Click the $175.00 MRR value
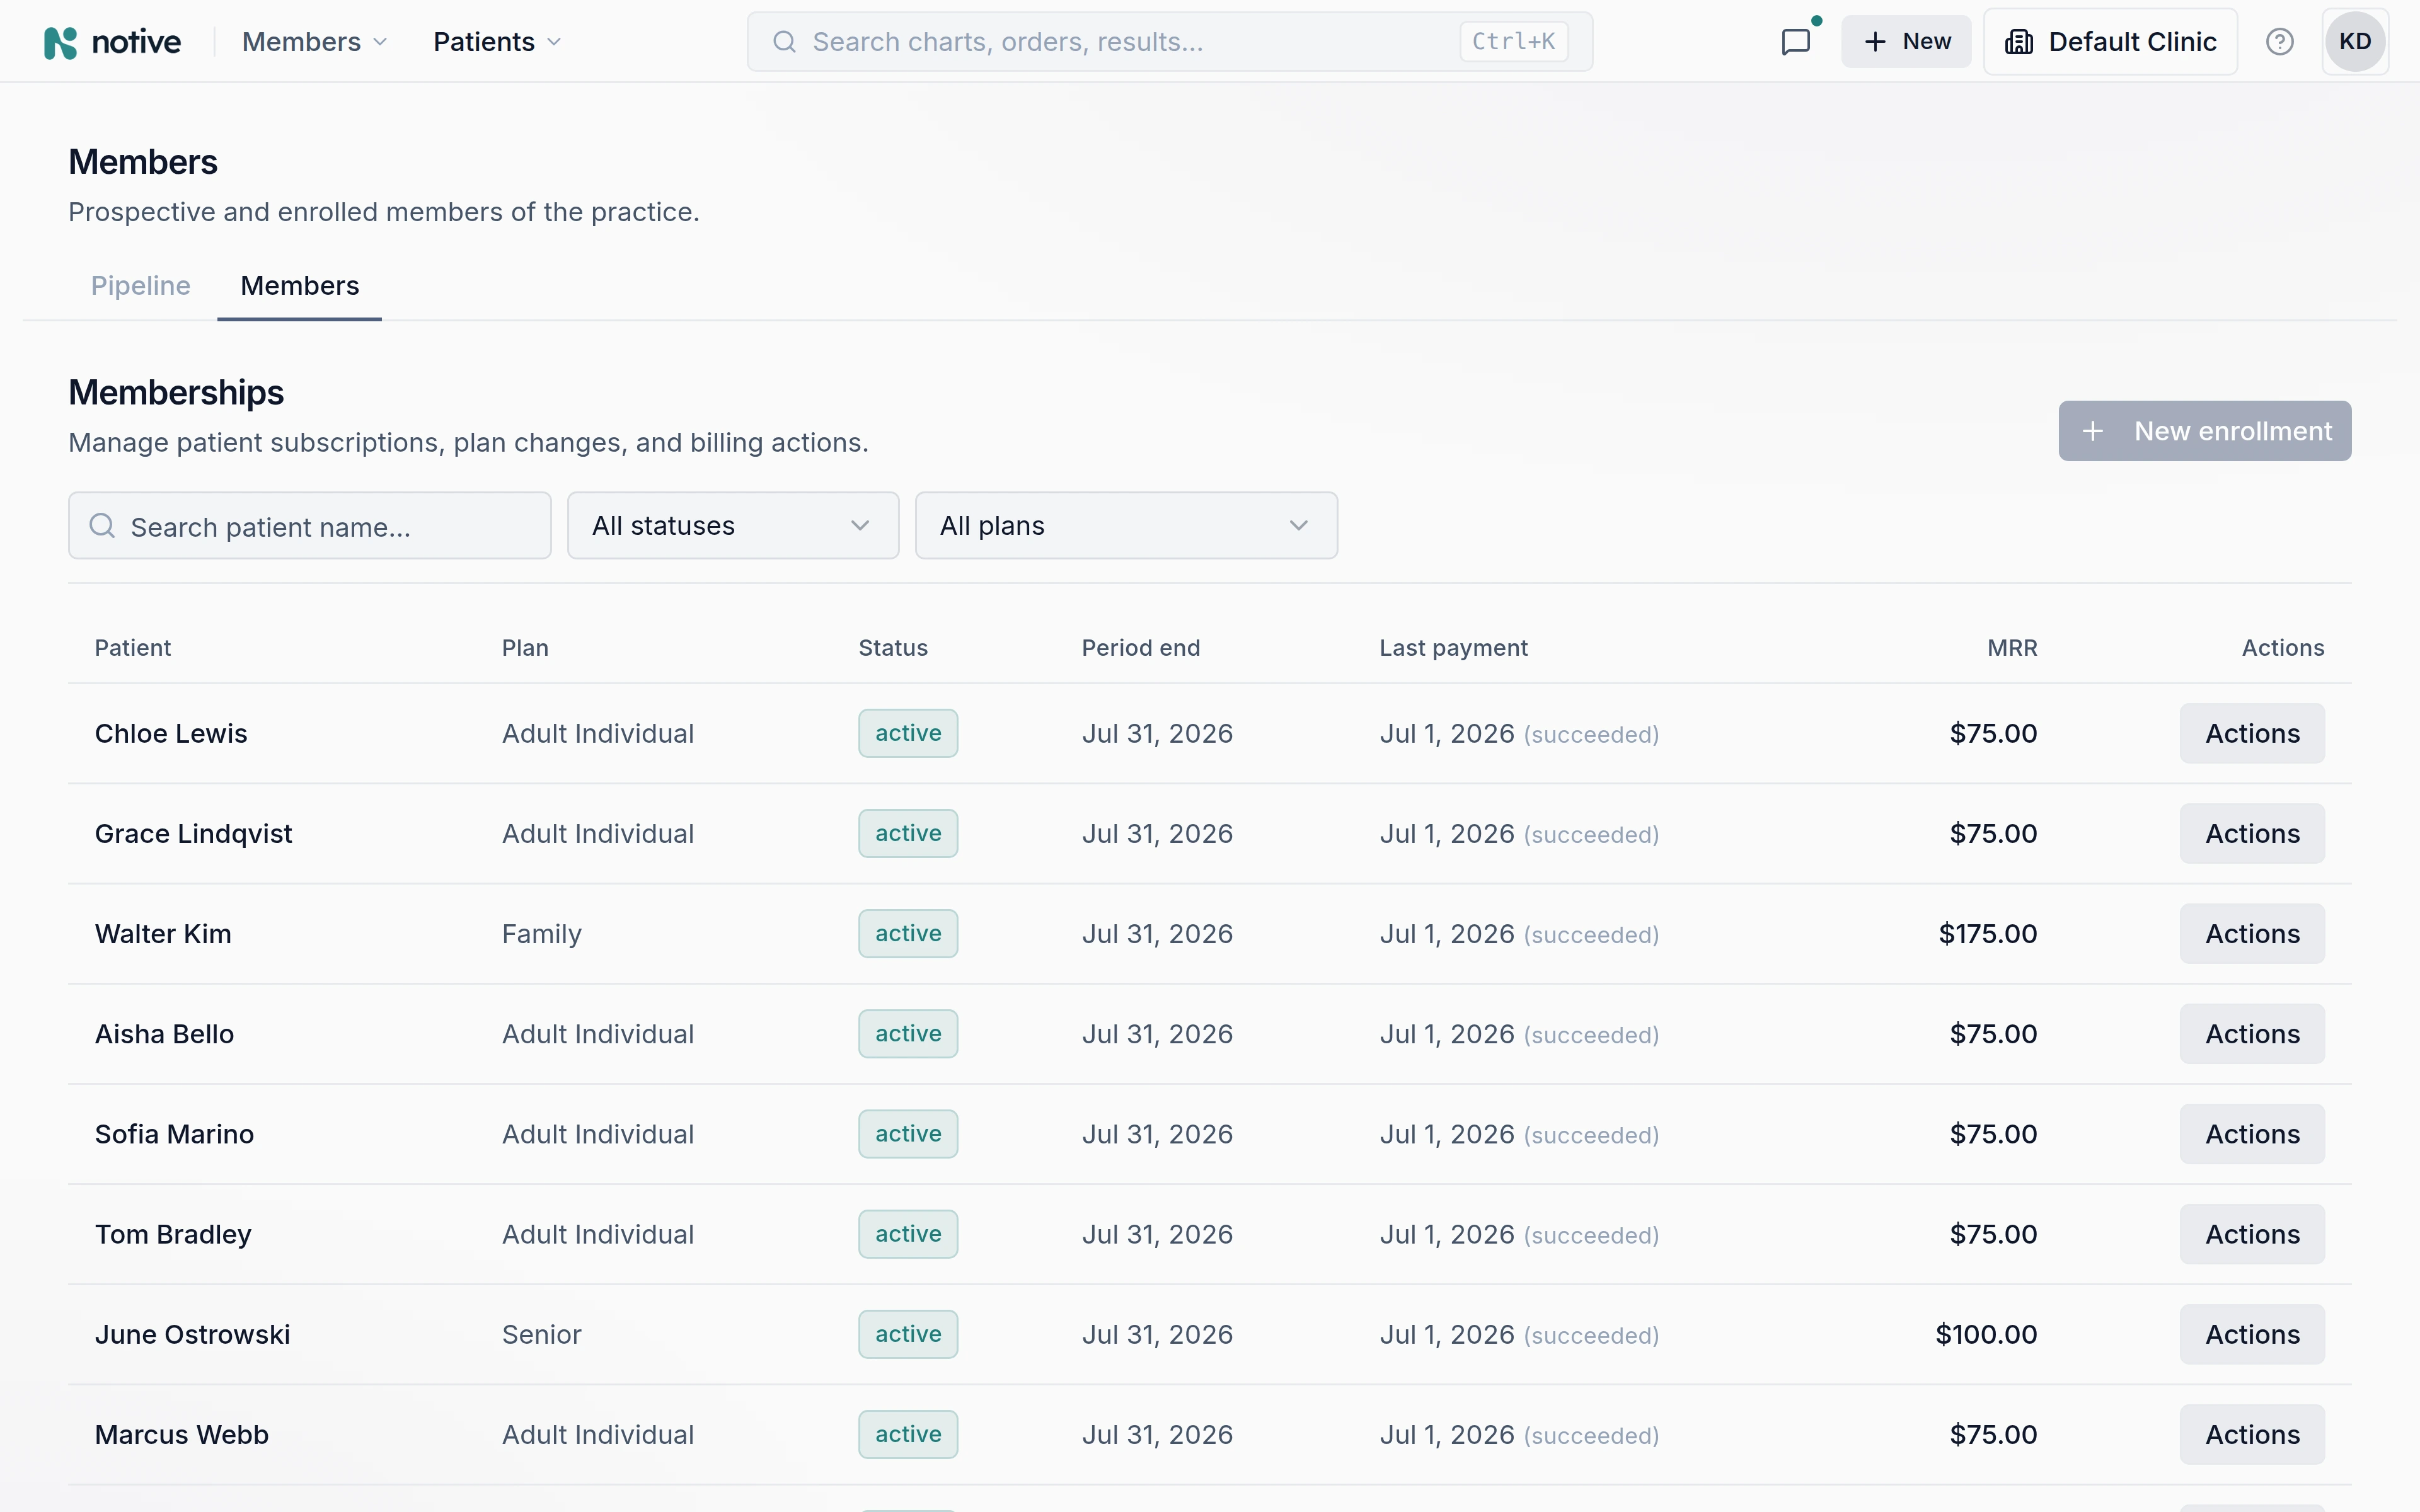 pos(1988,934)
